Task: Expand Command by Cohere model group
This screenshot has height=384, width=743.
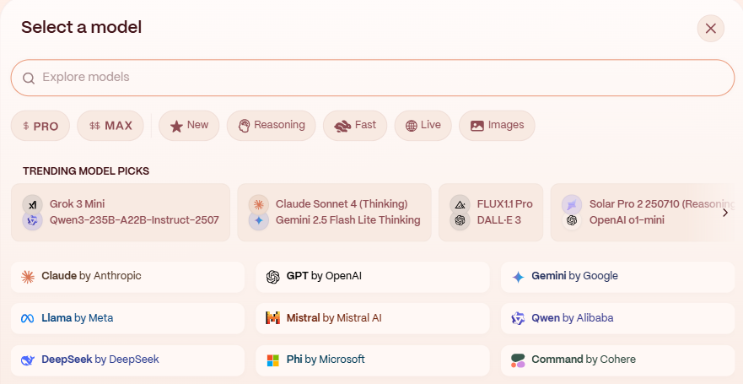Action: [617, 360]
